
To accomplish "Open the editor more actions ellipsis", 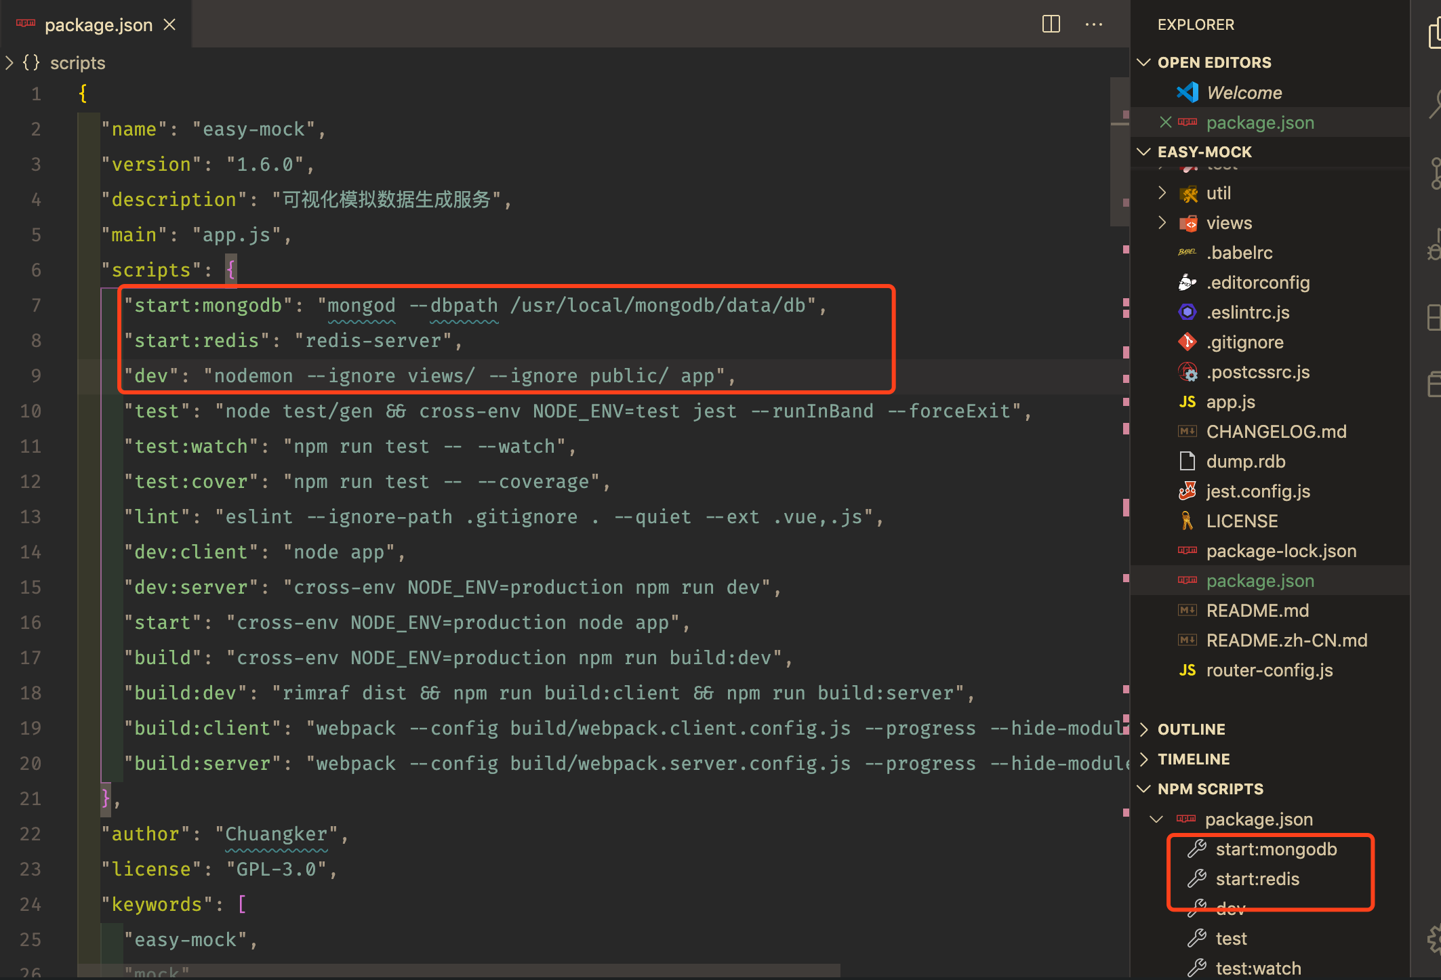I will (1093, 24).
